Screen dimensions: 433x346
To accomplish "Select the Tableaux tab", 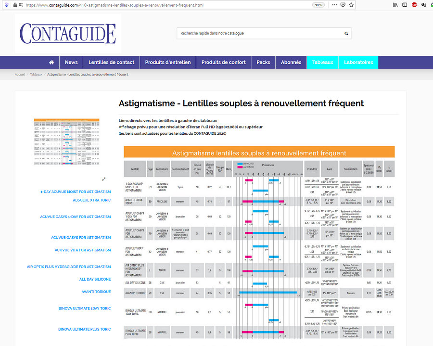I will click(322, 62).
